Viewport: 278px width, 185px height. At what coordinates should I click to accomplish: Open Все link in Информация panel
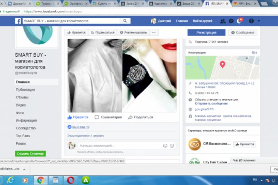click(254, 52)
